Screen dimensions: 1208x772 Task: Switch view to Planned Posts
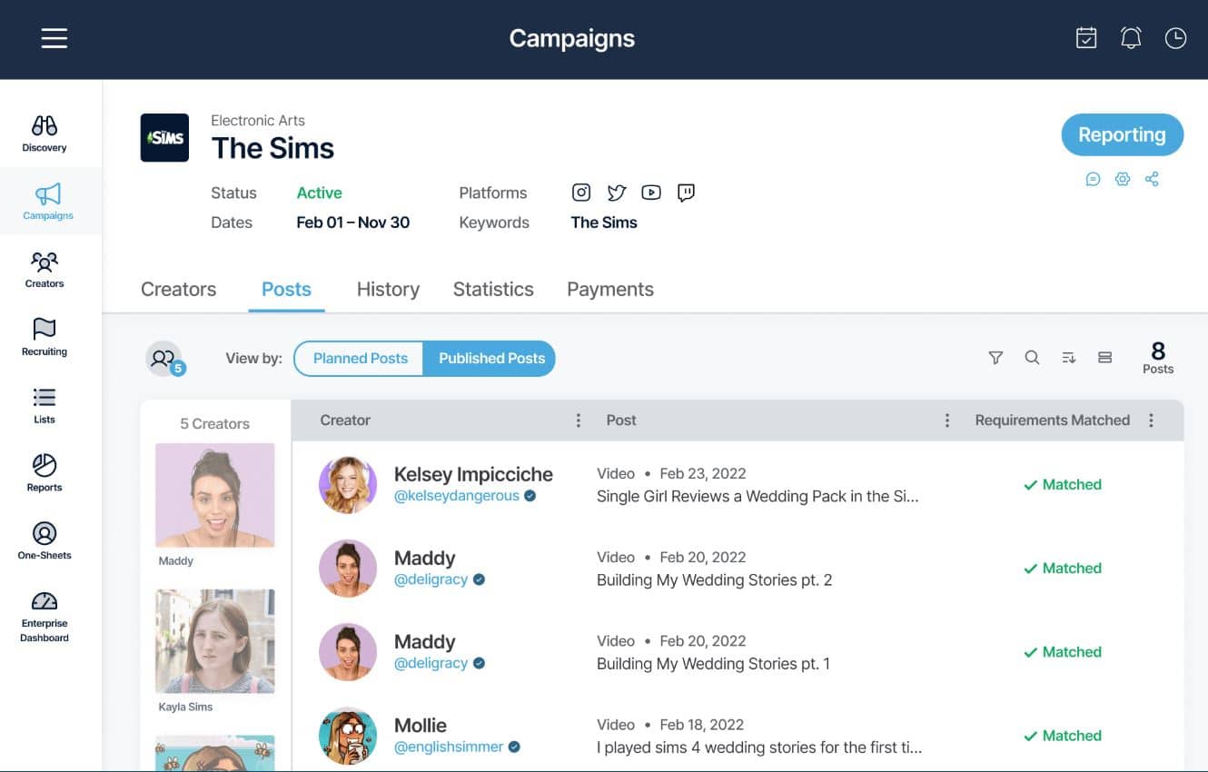pos(360,358)
